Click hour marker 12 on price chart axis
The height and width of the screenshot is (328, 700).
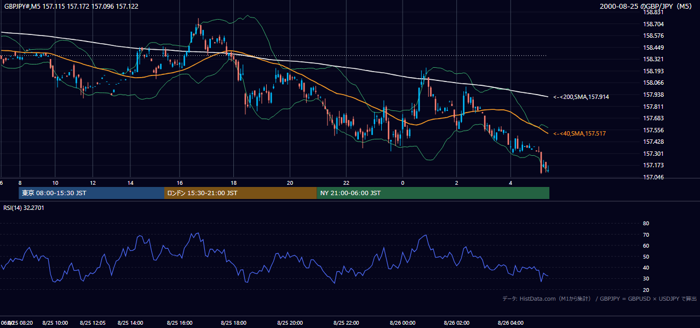93,183
